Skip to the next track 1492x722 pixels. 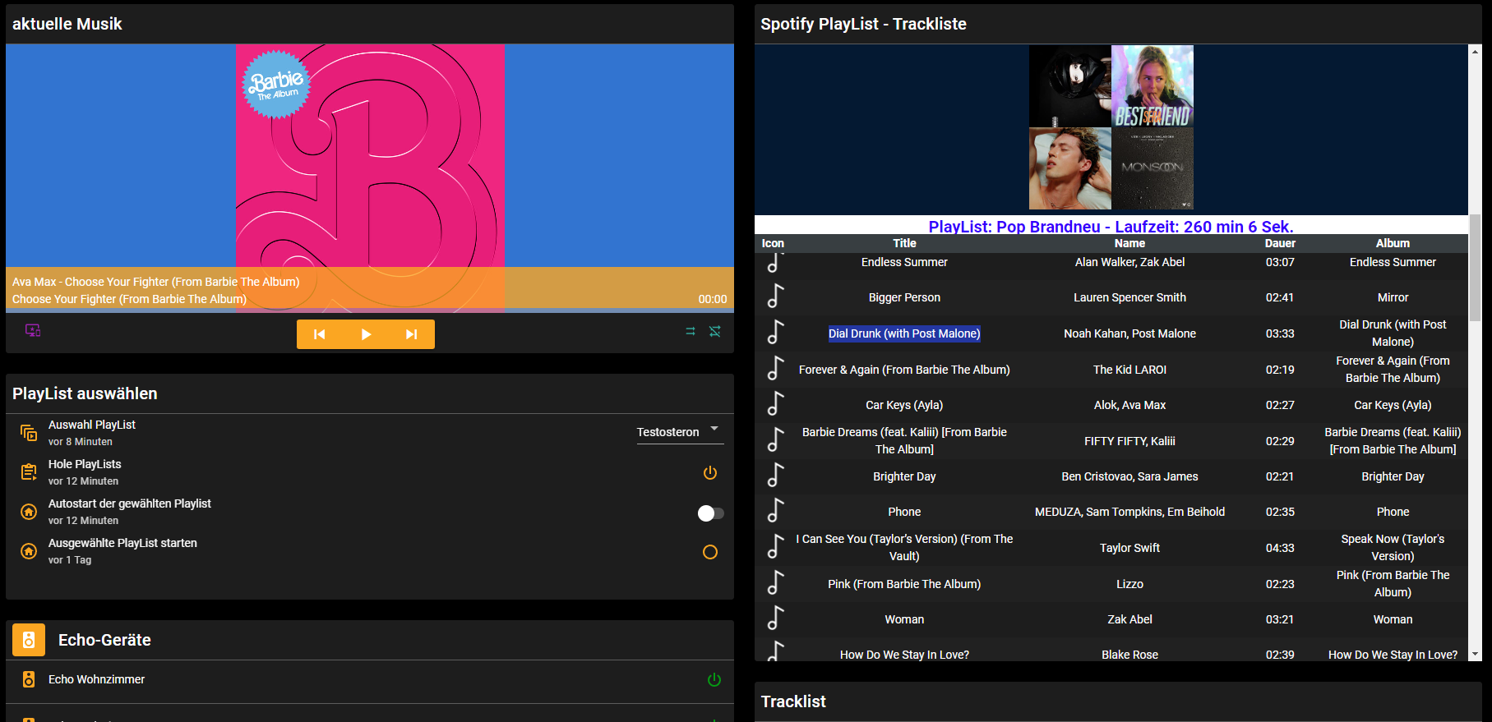(x=412, y=334)
